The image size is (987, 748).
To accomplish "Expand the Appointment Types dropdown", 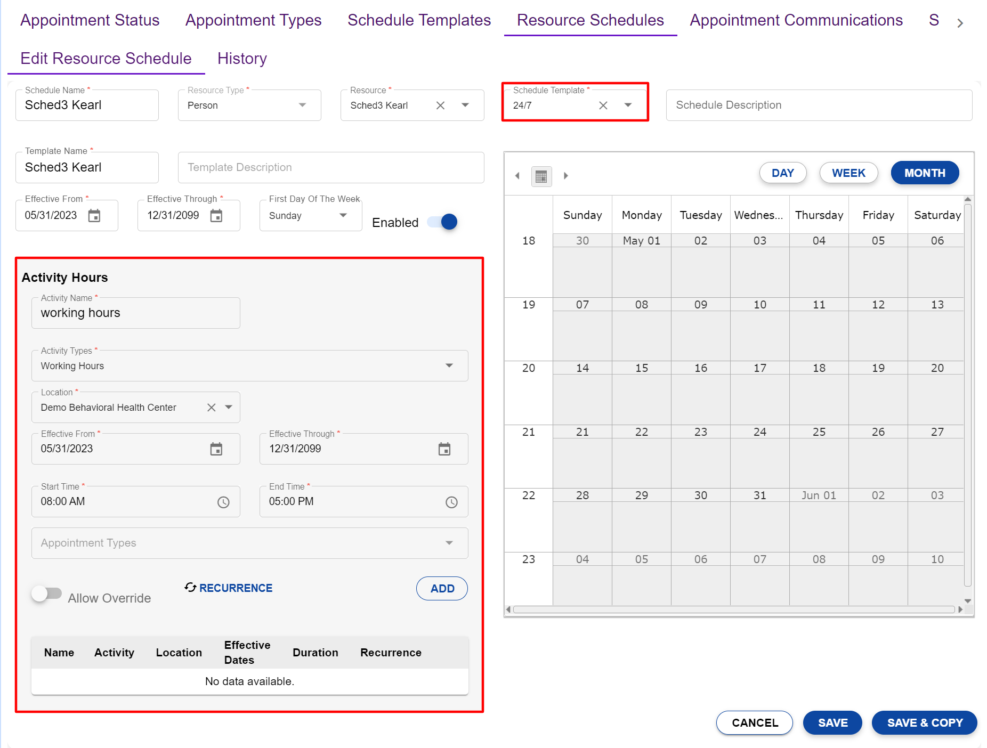I will 449,543.
